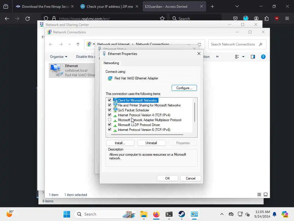Select Internet Protocol Version 6 (TCP/IPv6) item
The image size is (294, 221).
click(144, 130)
